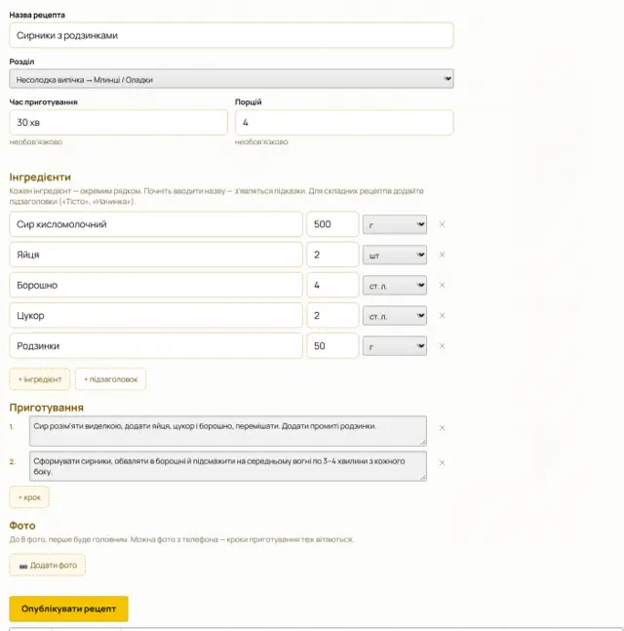
Task: Edit the Родзинки ingredient name field
Action: 156,346
